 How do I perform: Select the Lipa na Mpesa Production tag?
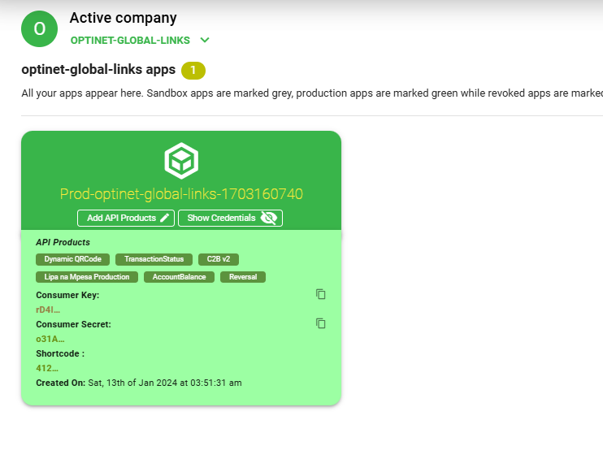click(86, 277)
